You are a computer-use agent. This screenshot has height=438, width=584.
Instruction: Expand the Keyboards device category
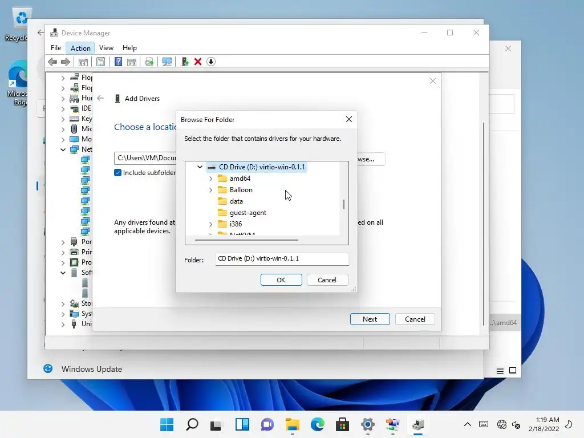click(x=63, y=119)
